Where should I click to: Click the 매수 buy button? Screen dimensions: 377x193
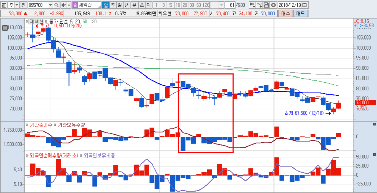coord(285,14)
